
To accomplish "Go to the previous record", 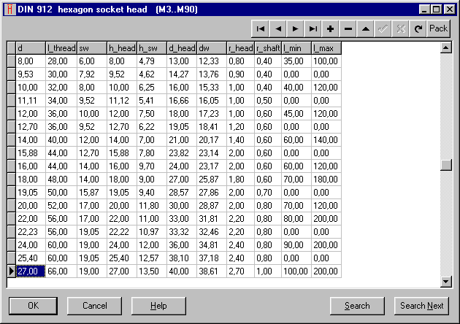I will coord(278,29).
